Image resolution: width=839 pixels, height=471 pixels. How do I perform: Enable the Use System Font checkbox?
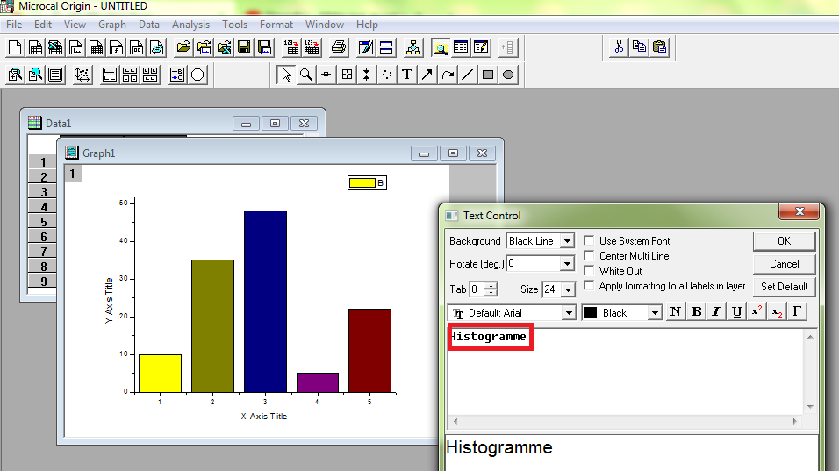(590, 240)
